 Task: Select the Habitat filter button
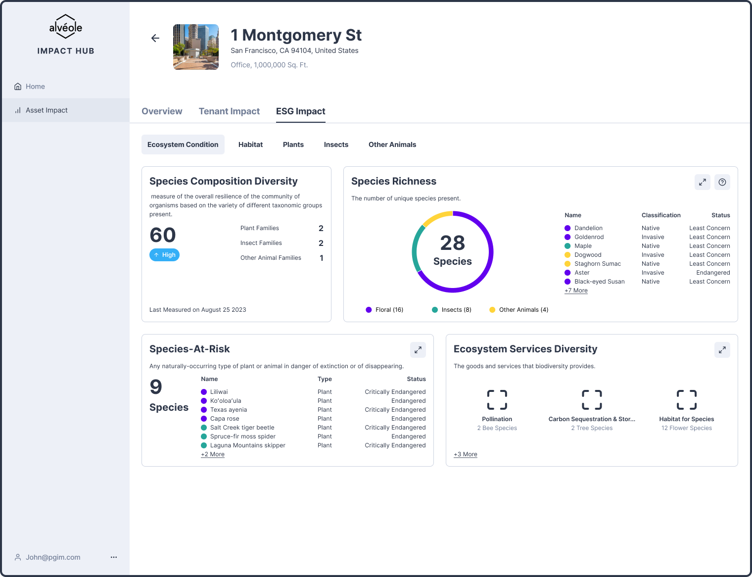(x=250, y=144)
